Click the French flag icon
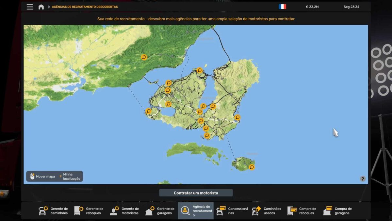Image resolution: width=392 pixels, height=221 pixels. pyautogui.click(x=282, y=7)
